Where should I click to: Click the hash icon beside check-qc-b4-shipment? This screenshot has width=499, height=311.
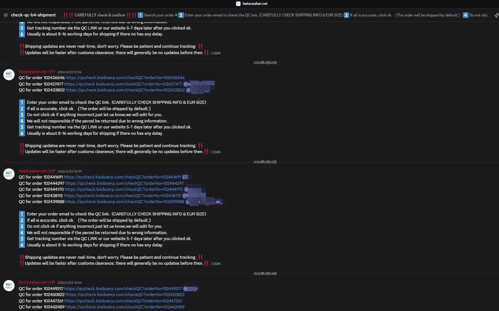(6, 15)
